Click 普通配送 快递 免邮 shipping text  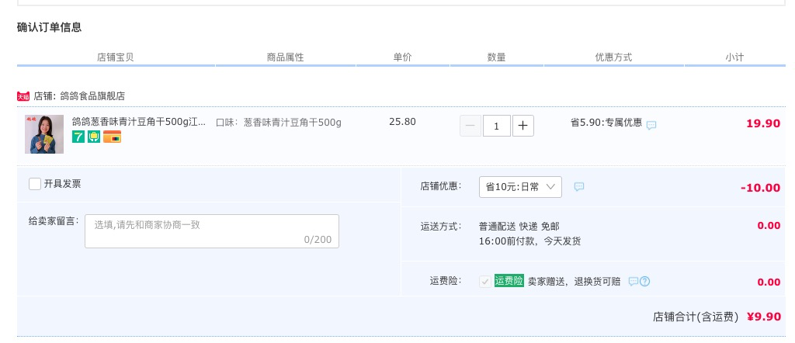point(519,227)
